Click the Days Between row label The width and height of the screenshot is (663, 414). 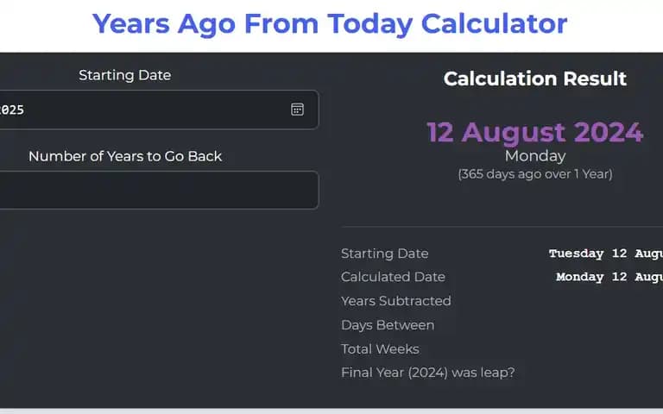(388, 325)
